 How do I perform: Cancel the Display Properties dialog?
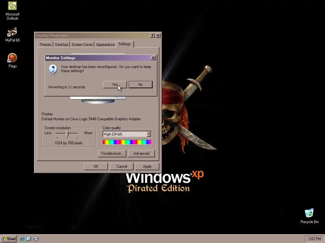tap(122, 166)
